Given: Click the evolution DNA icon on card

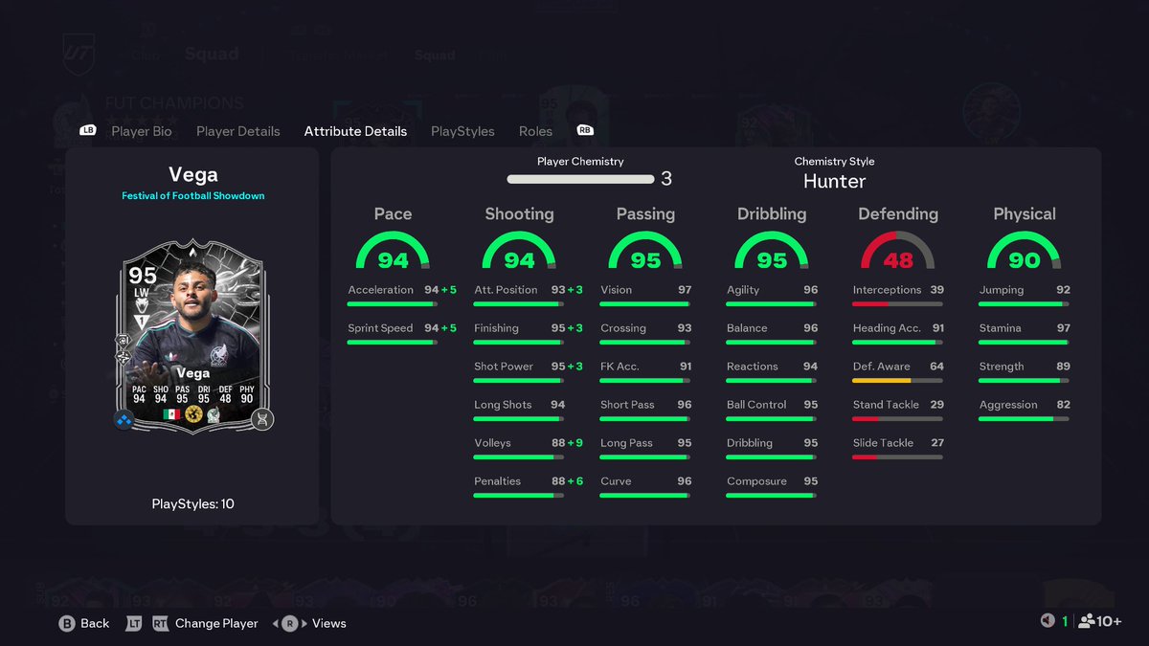Looking at the screenshot, I should 262,418.
